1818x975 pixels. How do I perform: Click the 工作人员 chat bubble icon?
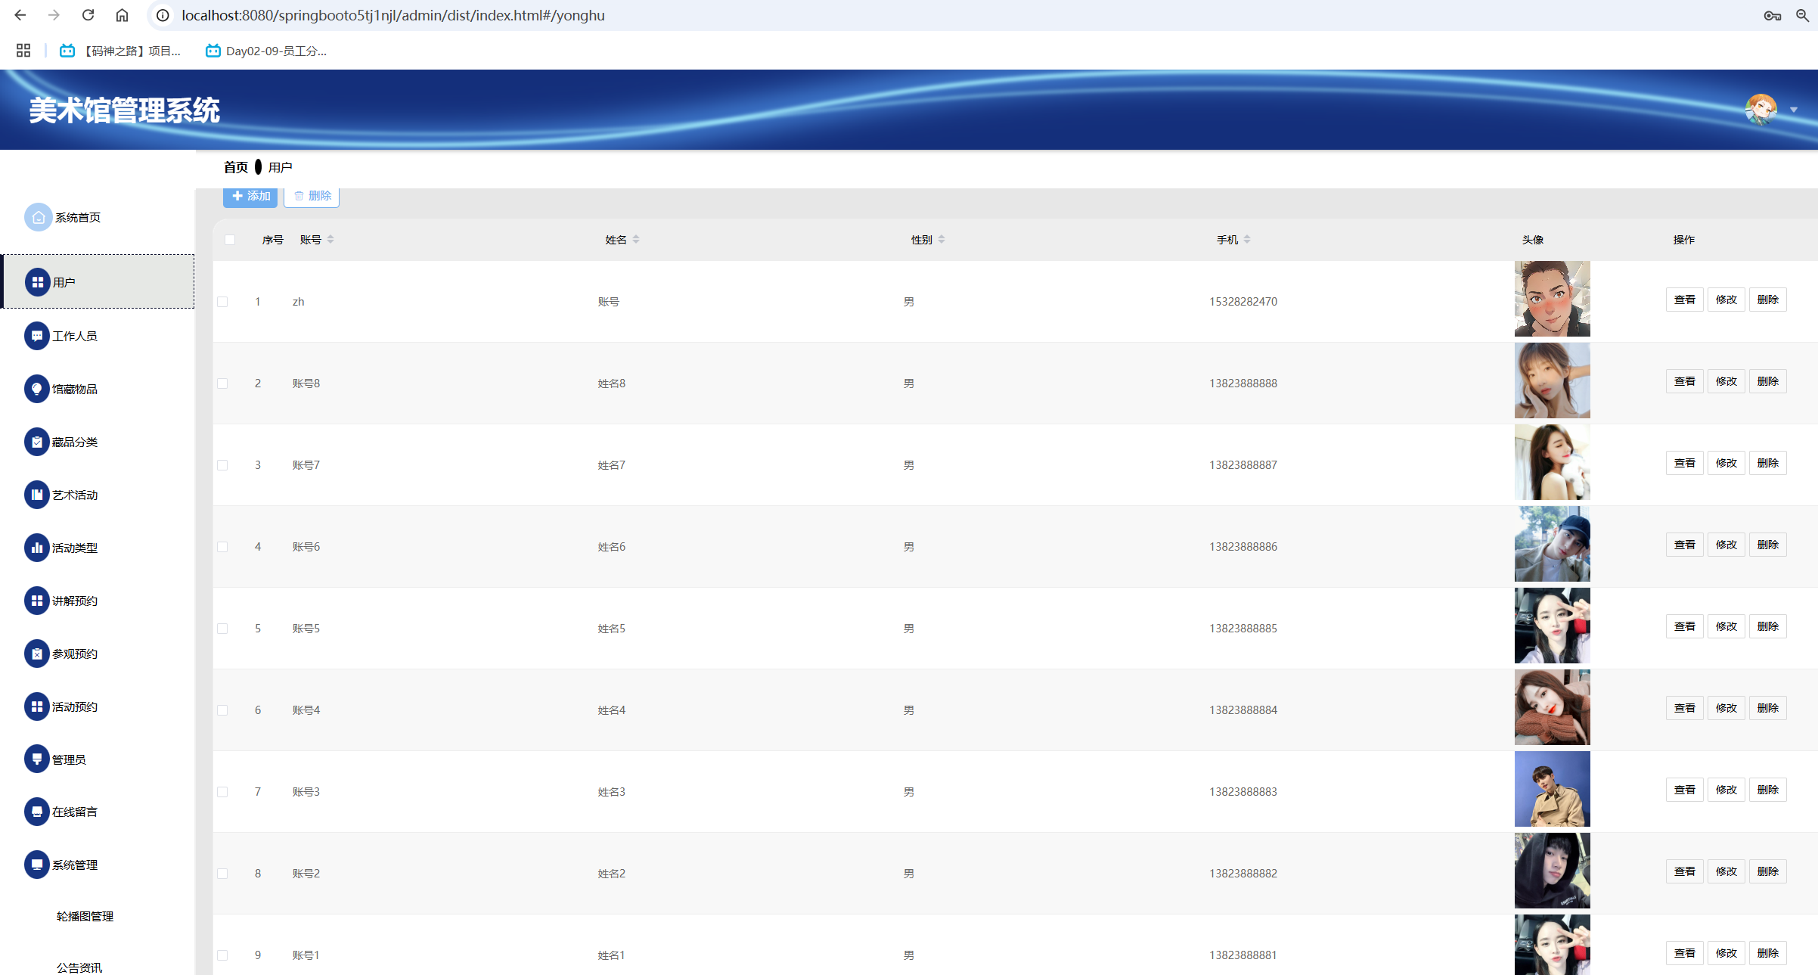[x=36, y=336]
